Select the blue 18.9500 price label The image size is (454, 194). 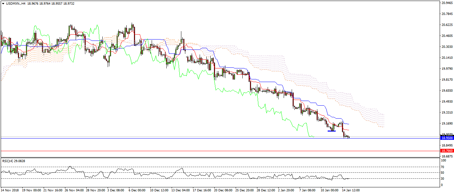pyautogui.click(x=446, y=138)
